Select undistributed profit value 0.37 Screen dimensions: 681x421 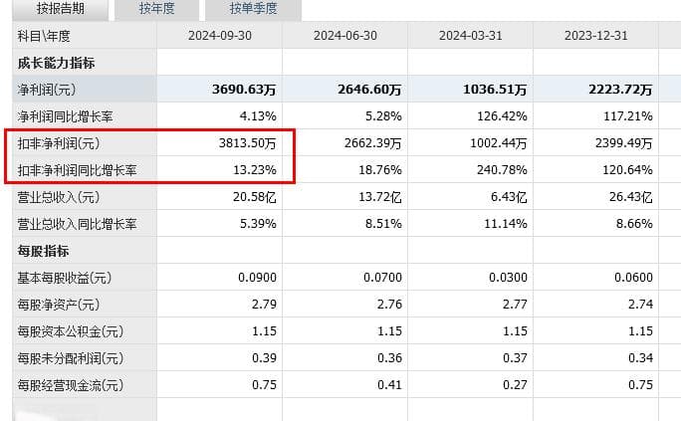pyautogui.click(x=515, y=358)
